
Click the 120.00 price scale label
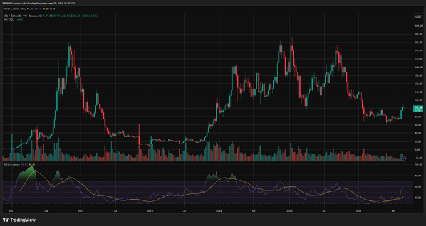(418, 100)
